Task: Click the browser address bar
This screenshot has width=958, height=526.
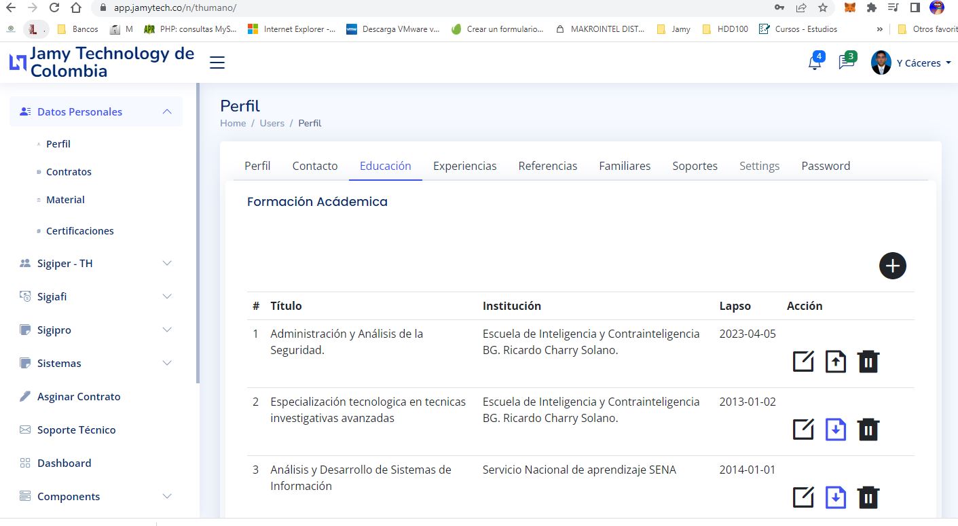Action: [x=435, y=7]
